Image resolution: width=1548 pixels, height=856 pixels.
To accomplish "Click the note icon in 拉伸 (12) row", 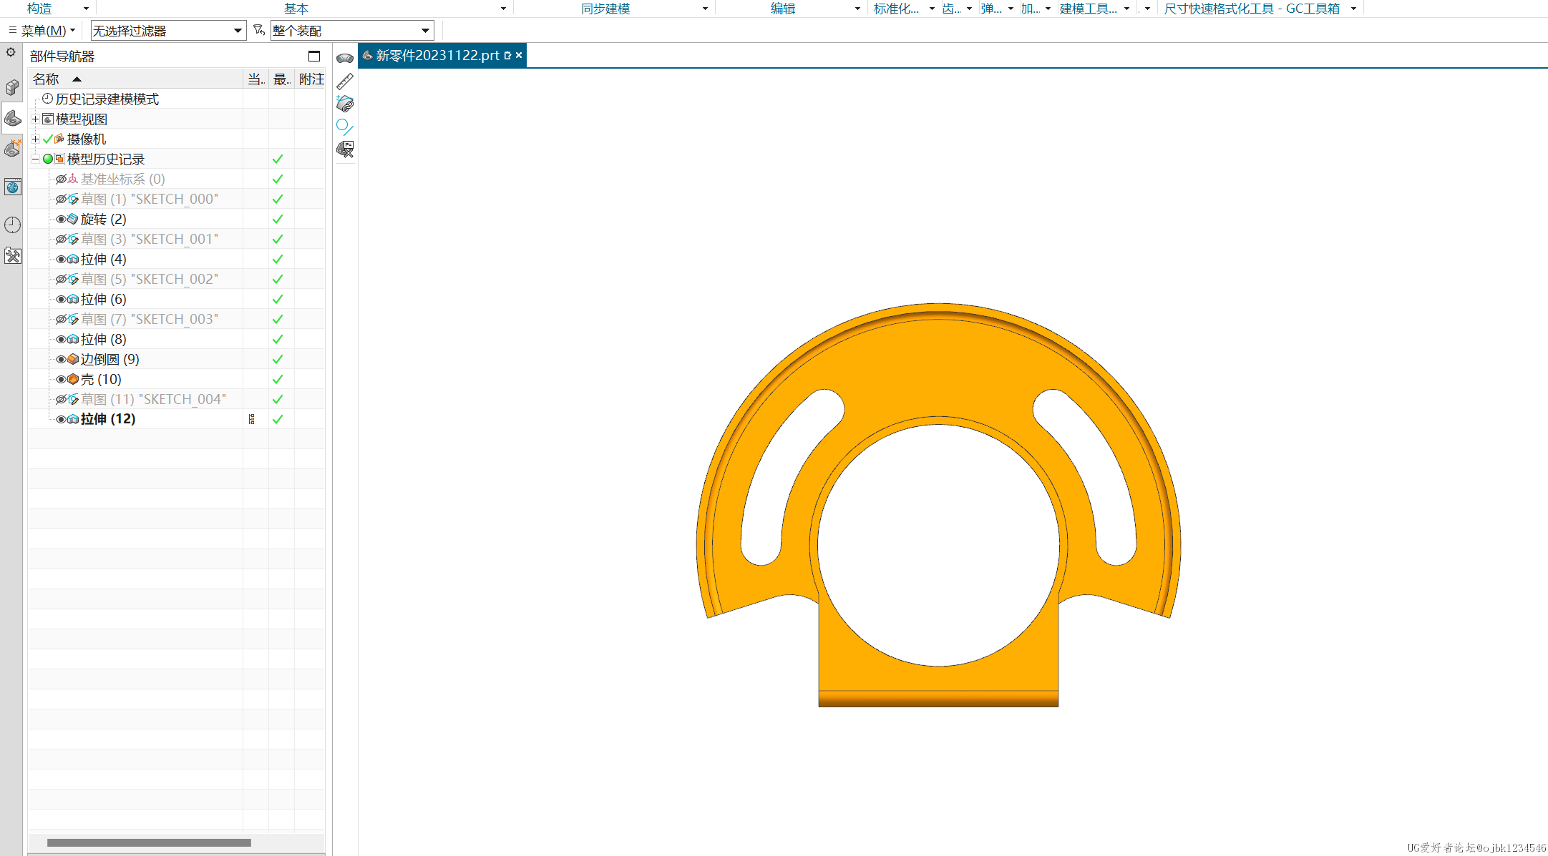I will [x=252, y=419].
